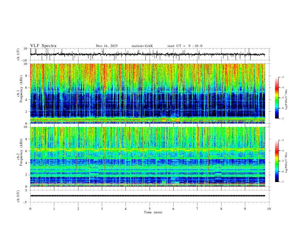Click the ch.2 colorbar's log(PSD) label

287,162
